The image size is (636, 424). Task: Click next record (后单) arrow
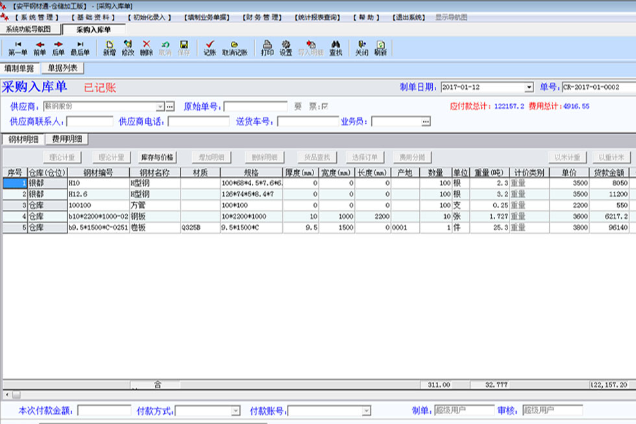(x=58, y=48)
